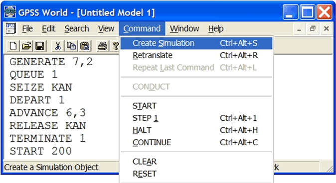Image resolution: width=336 pixels, height=183 pixels.
Task: Restore the inner model document window
Action: (x=313, y=28)
